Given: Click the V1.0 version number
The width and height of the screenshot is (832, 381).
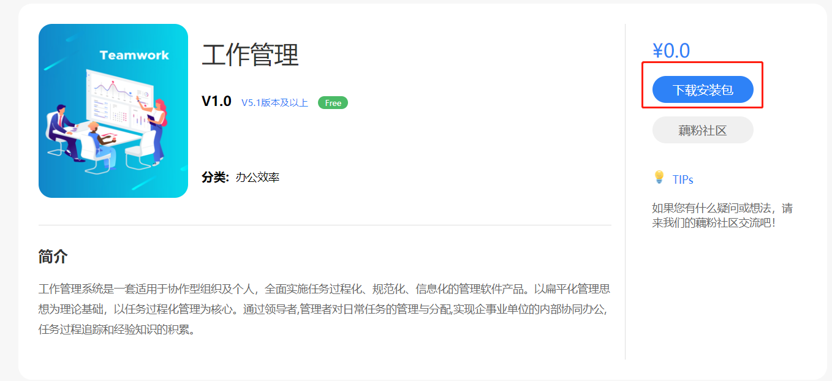Looking at the screenshot, I should [216, 102].
